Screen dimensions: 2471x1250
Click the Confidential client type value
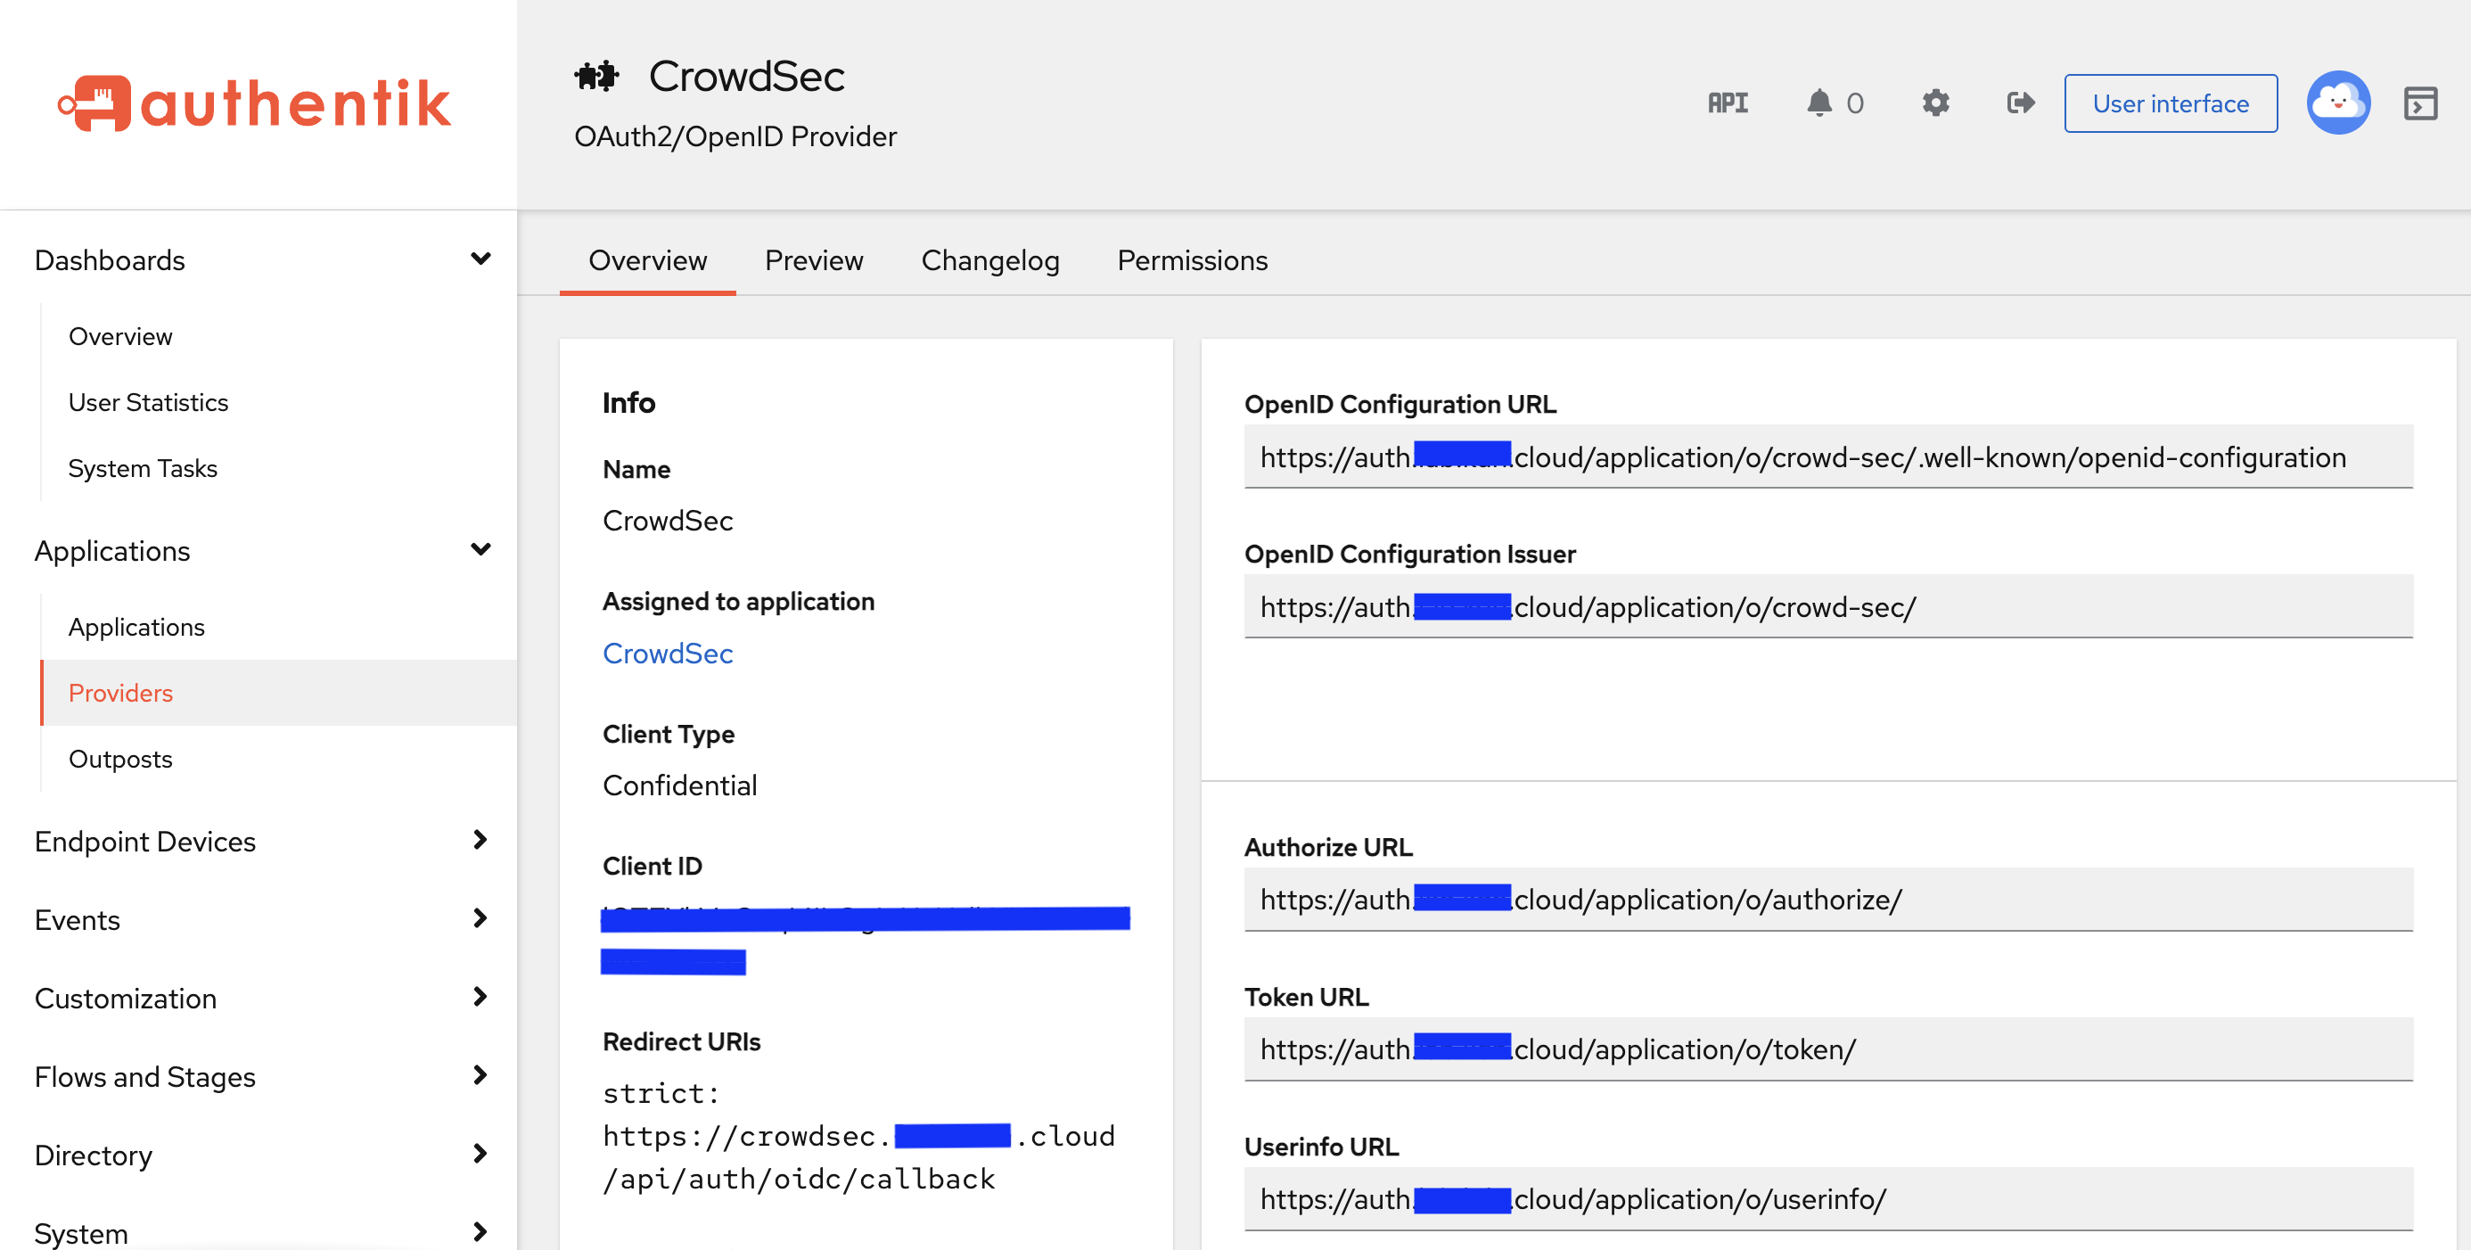[x=679, y=785]
